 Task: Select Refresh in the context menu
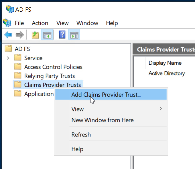[x=111, y=135]
